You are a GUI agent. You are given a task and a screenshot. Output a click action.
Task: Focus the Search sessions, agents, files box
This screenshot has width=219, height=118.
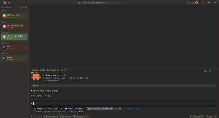[x=98, y=3]
